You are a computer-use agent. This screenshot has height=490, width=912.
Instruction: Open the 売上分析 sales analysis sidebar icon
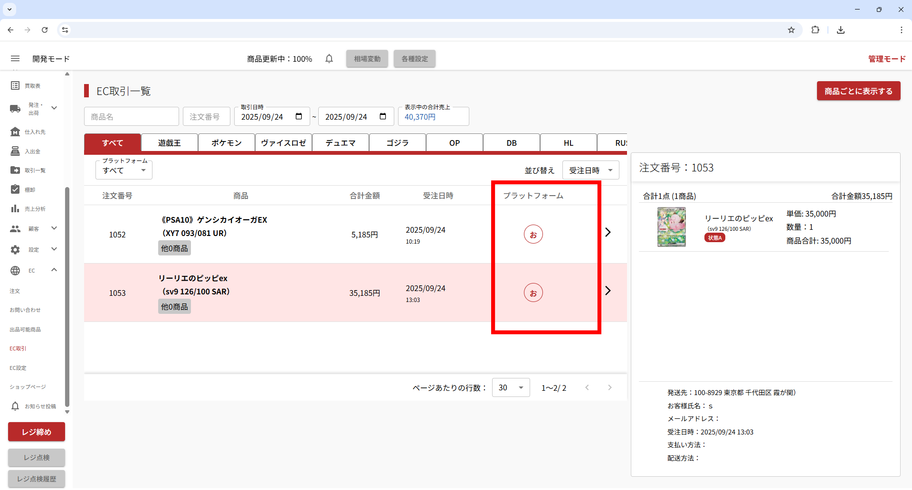click(15, 209)
